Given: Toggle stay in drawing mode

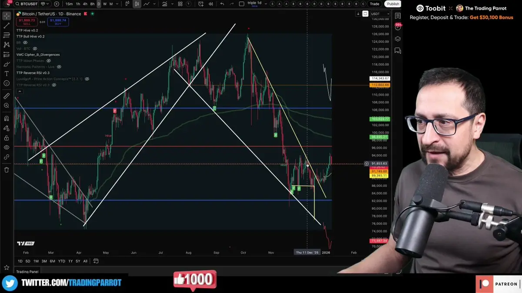Looking at the screenshot, I should (x=7, y=128).
